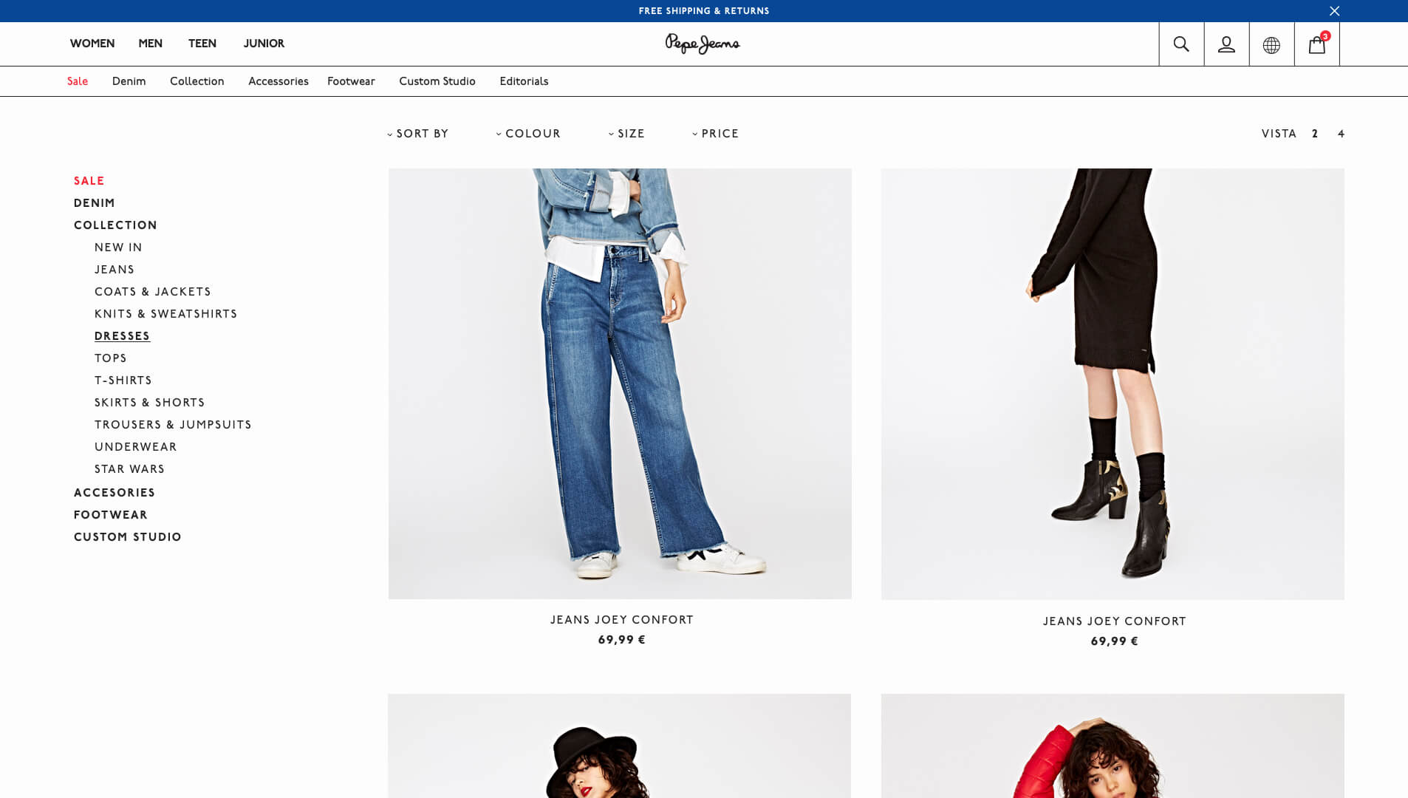Open the Men top menu
1408x798 pixels.
(x=150, y=44)
